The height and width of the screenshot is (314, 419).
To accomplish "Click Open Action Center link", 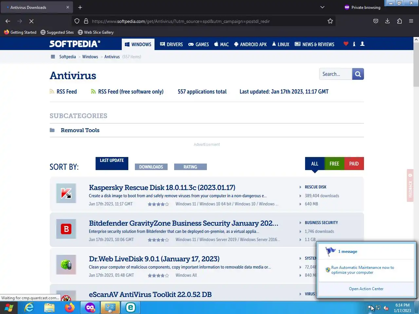I will (366, 289).
